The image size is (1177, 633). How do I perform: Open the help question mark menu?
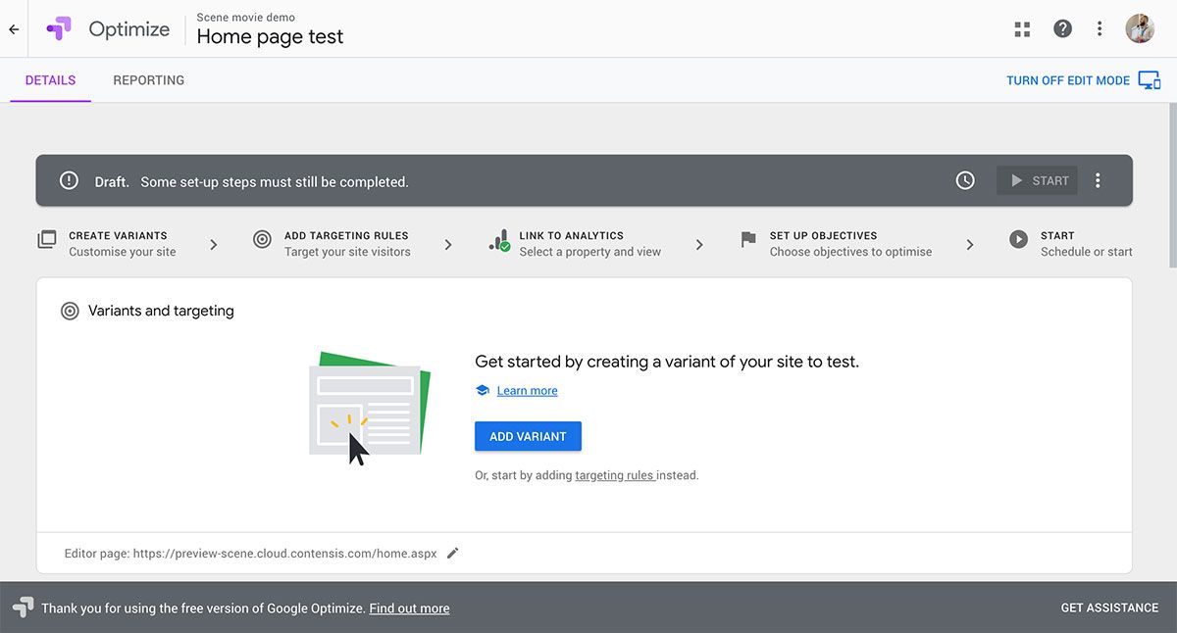click(x=1062, y=28)
